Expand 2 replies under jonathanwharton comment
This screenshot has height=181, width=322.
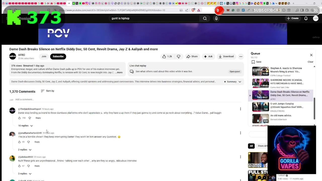coord(24,150)
